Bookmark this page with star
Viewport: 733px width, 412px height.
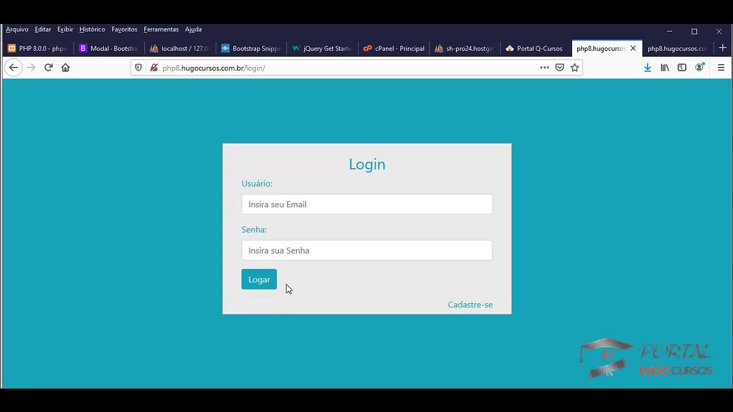(x=574, y=68)
